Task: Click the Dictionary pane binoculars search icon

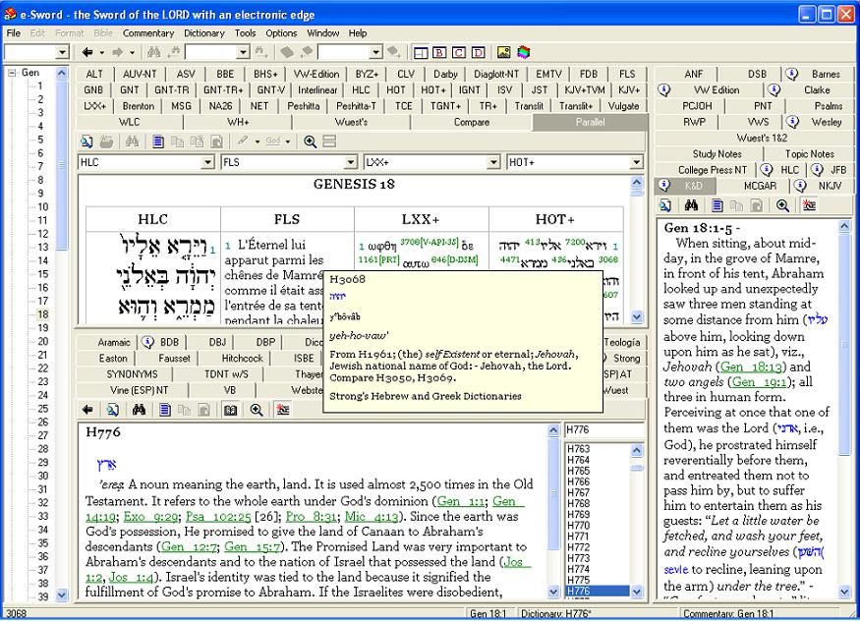Action: point(139,409)
